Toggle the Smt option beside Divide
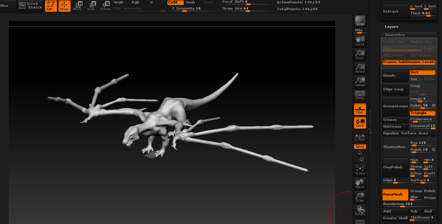The height and width of the screenshot is (224, 442). tap(422, 72)
